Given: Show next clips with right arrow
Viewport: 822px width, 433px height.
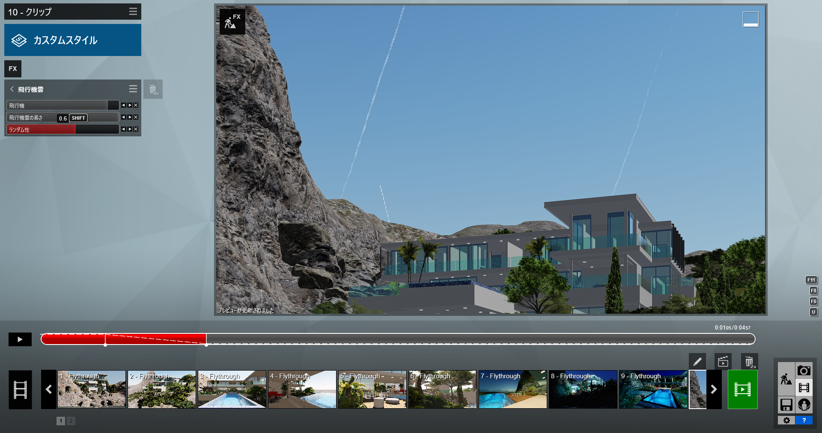Looking at the screenshot, I should tap(714, 389).
